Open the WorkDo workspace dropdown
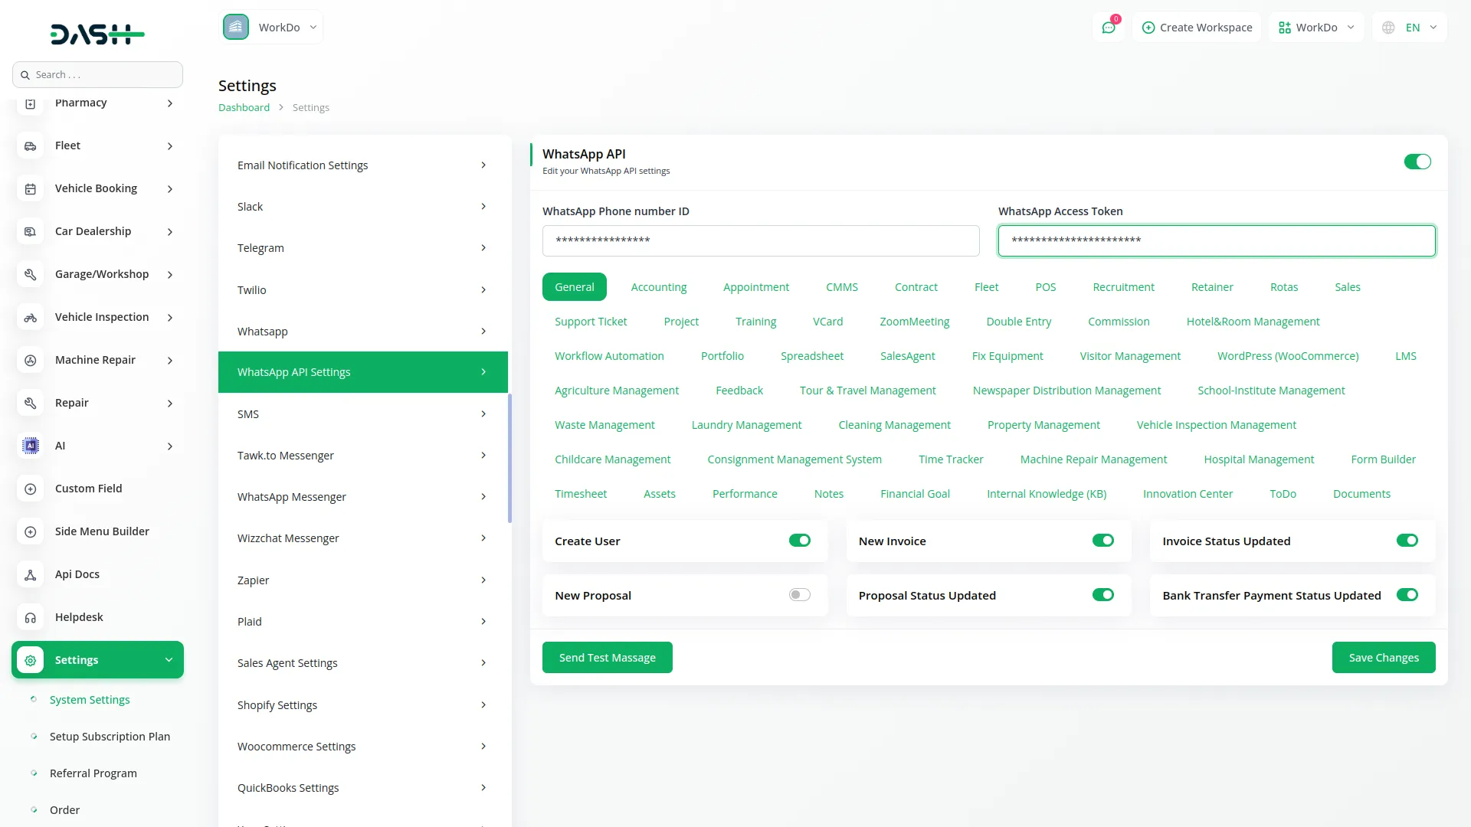The image size is (1471, 827). [x=271, y=27]
